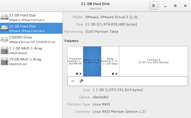Open the hamburger application menu
Viewport: 191px width, 118px height.
click(x=153, y=6)
